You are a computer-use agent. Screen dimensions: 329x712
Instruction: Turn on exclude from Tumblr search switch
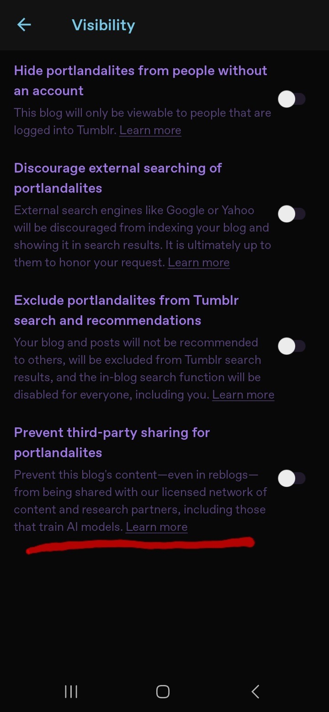click(x=291, y=346)
